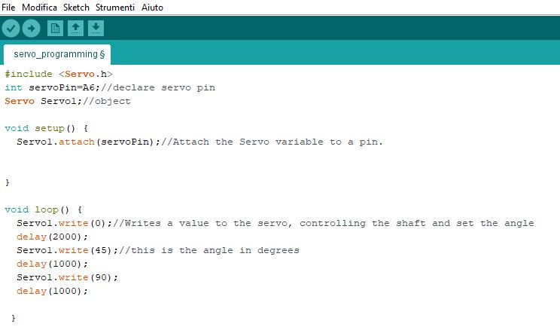560x333 pixels.
Task: Open the File menu
Action: [8, 7]
